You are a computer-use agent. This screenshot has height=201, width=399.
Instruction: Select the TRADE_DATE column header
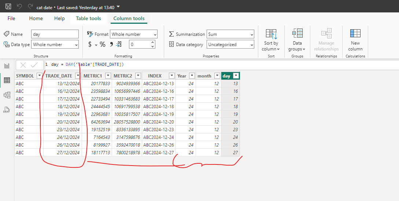pyautogui.click(x=59, y=76)
